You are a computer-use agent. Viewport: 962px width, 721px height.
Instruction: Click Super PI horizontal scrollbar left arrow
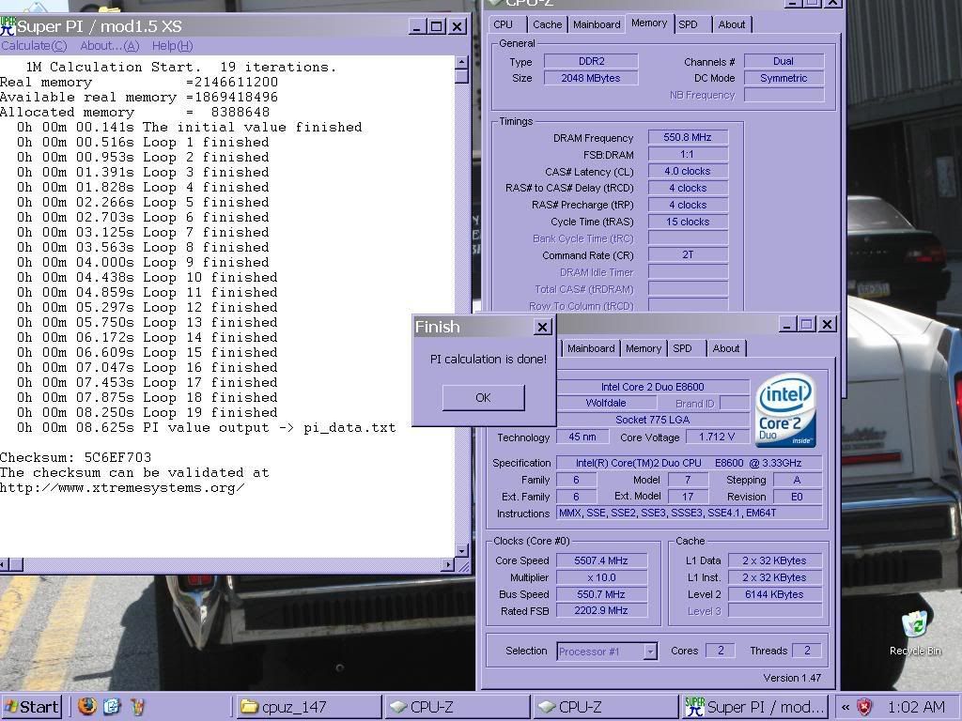6,564
